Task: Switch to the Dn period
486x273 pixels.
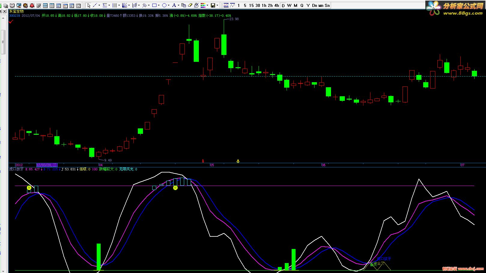Action: tap(314, 5)
